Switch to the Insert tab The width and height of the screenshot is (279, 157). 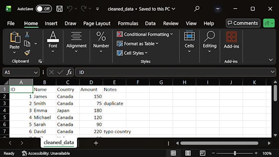(51, 23)
